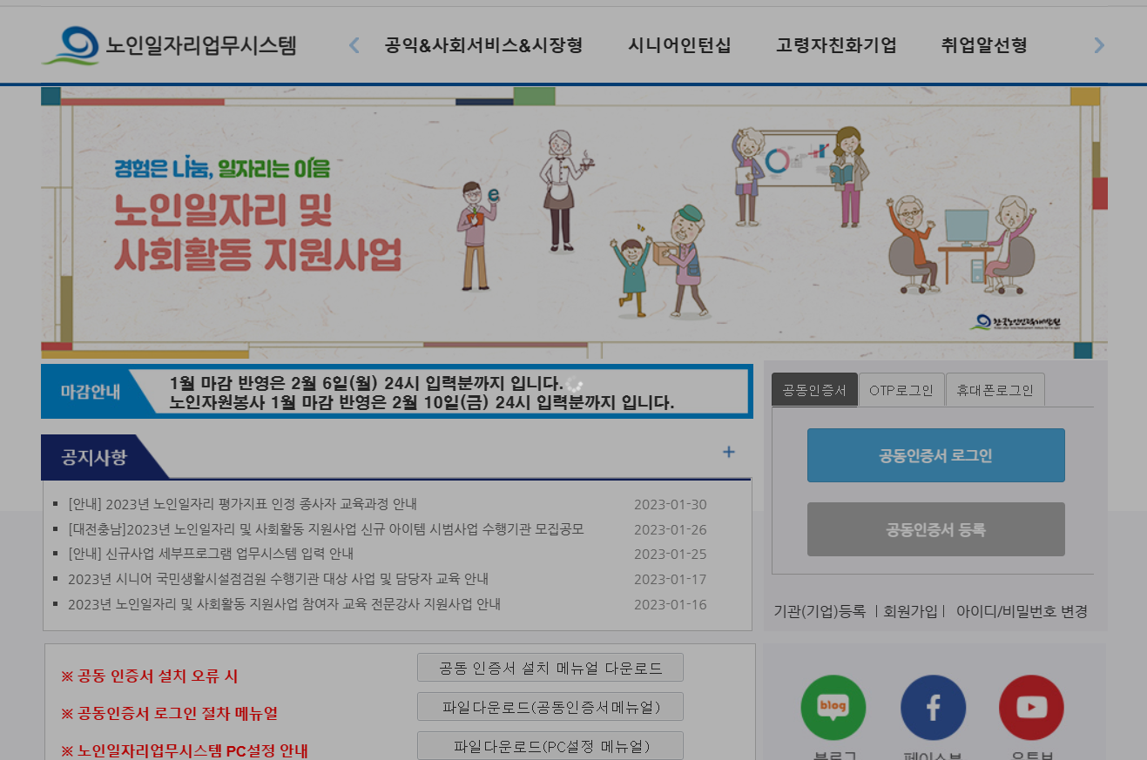The height and width of the screenshot is (760, 1147).
Task: Select the 공동인증서 tab
Action: pos(814,389)
